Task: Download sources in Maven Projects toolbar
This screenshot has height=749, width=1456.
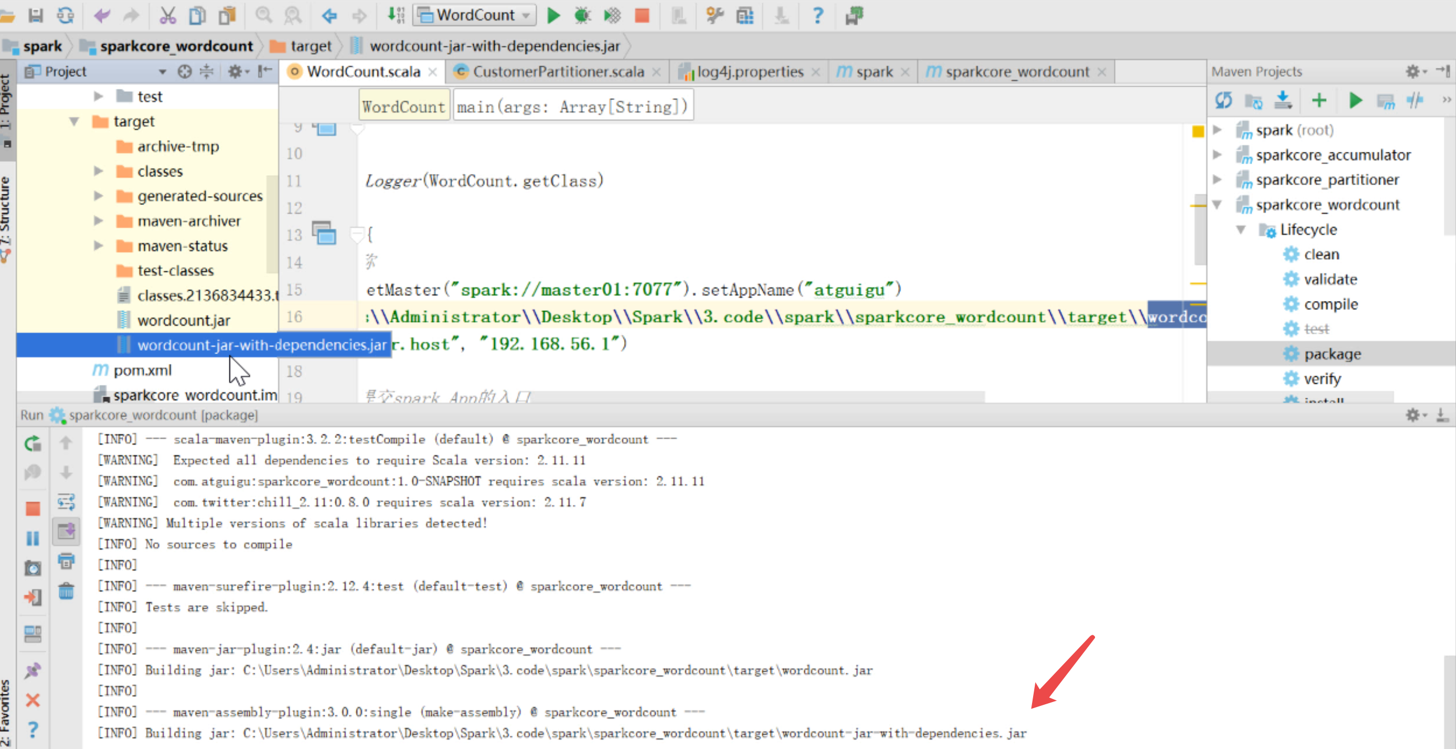Action: coord(1283,101)
